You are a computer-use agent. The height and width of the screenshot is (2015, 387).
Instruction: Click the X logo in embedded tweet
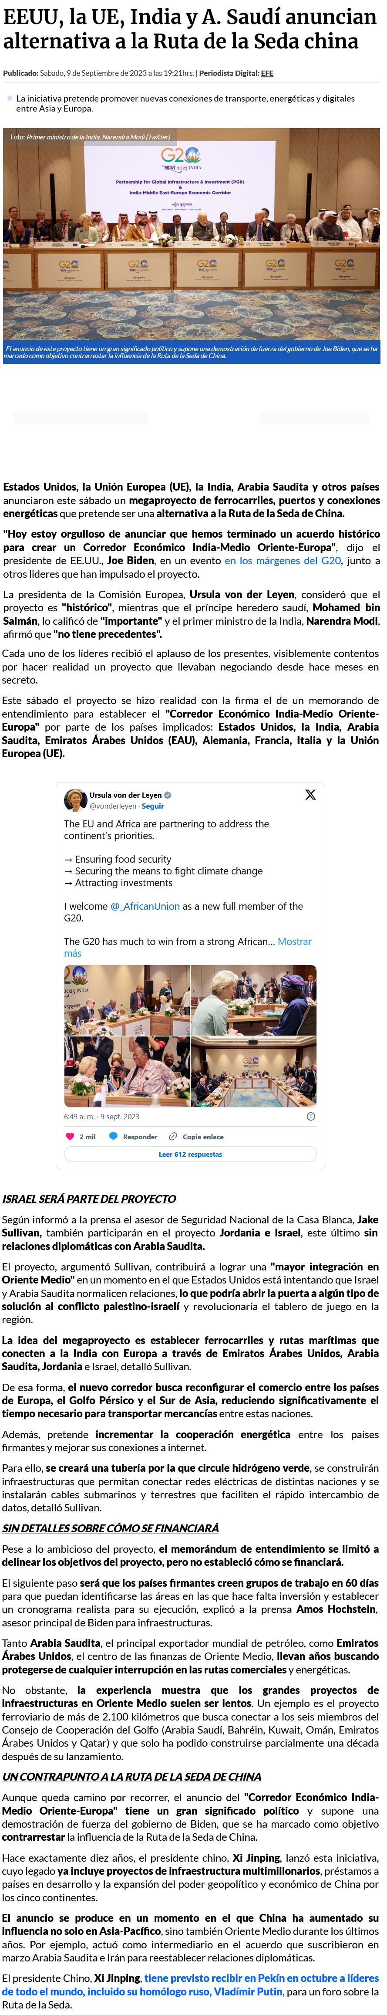coord(310,794)
